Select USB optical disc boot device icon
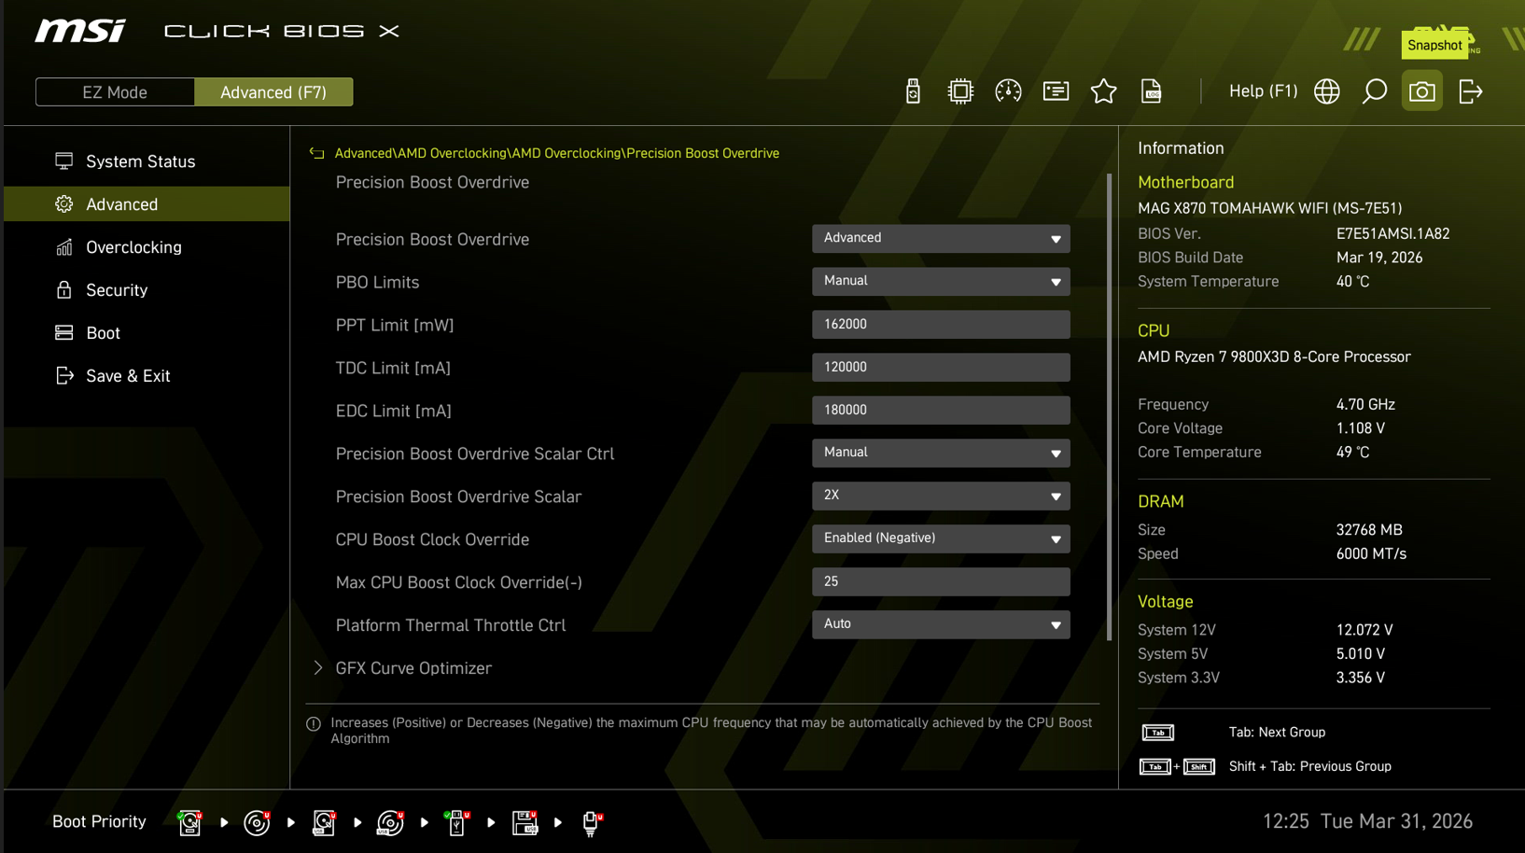The height and width of the screenshot is (853, 1525). pyautogui.click(x=390, y=822)
